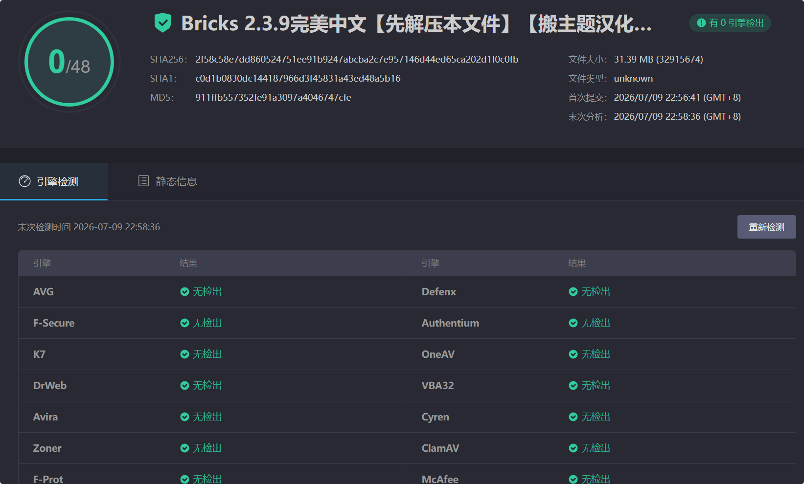Click the AVG engine name

click(x=43, y=292)
